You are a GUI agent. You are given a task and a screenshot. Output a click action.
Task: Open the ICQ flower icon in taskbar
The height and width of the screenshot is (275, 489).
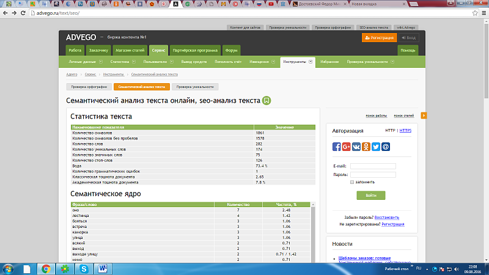point(65,269)
